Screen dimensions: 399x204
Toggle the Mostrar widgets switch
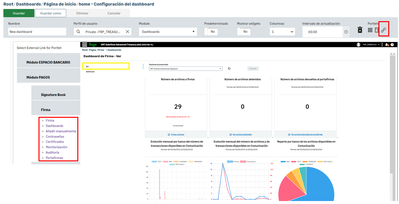point(244,32)
